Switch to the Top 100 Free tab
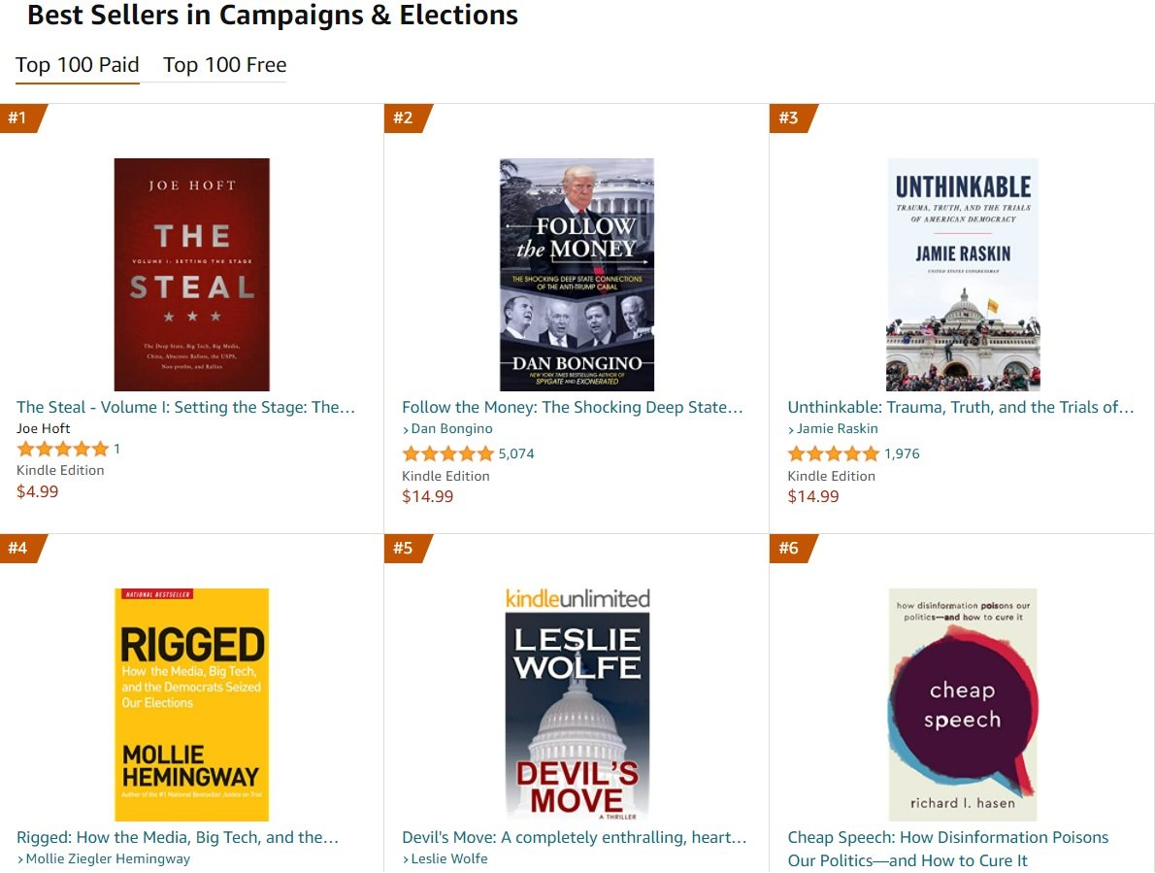The image size is (1155, 873). [224, 65]
